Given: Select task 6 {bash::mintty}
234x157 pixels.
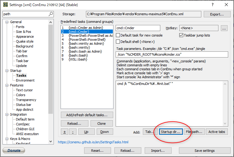Looking at the screenshot, I should coord(87,47).
